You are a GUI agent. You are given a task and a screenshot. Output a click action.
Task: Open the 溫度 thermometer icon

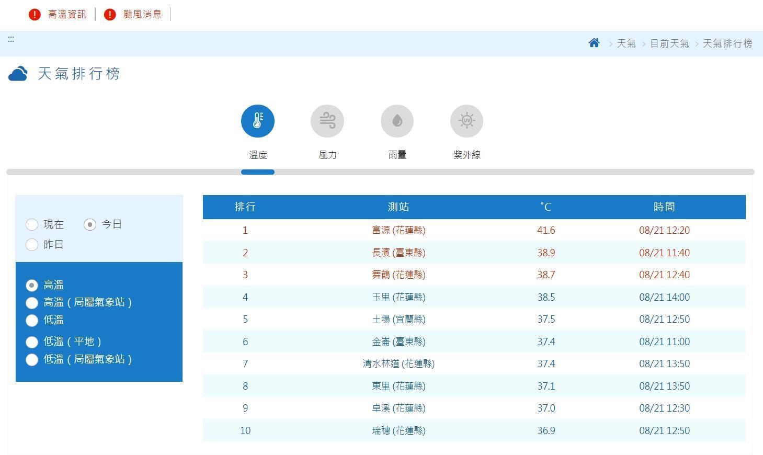tap(257, 121)
